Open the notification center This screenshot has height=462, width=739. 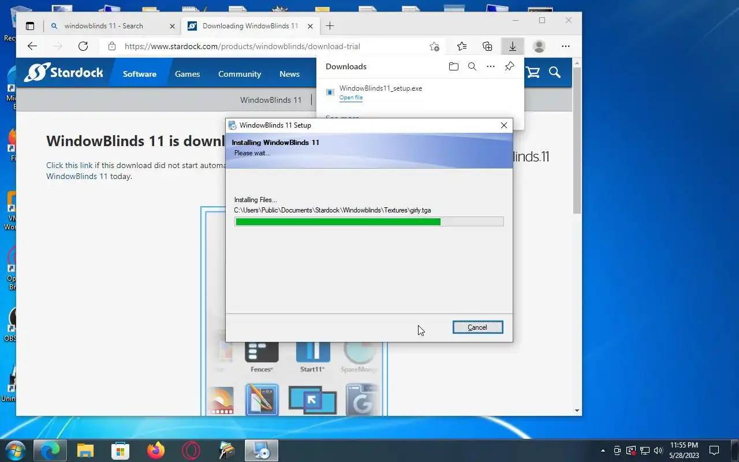click(x=714, y=450)
